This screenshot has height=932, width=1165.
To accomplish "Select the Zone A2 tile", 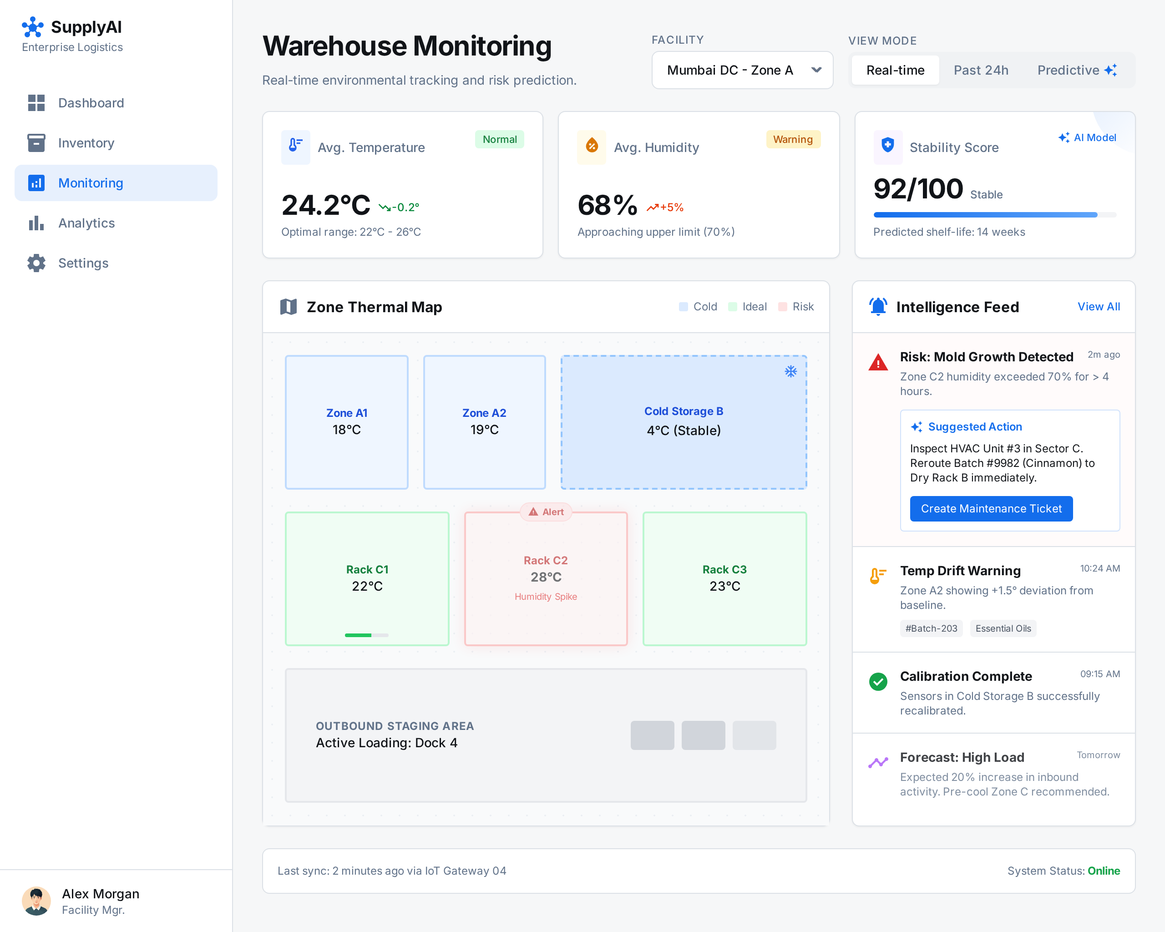I will [484, 422].
